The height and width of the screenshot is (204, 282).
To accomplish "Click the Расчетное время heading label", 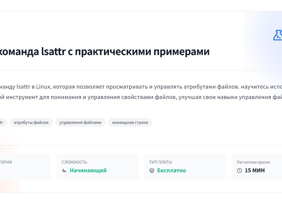I will tap(253, 162).
